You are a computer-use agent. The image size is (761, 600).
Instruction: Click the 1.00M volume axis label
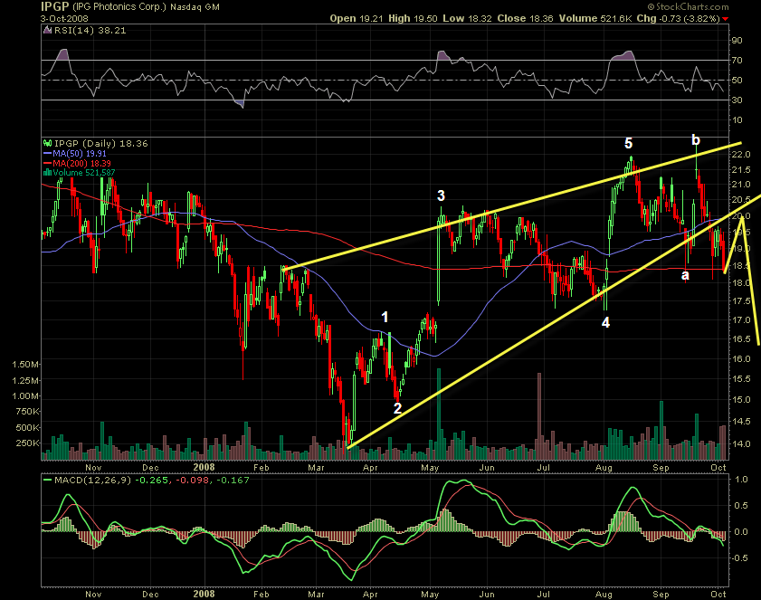[25, 396]
